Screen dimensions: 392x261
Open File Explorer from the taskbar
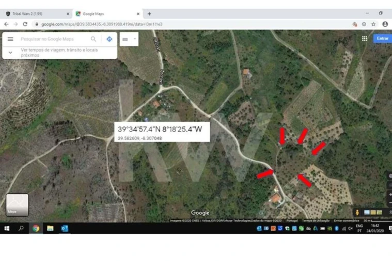(x=50, y=229)
